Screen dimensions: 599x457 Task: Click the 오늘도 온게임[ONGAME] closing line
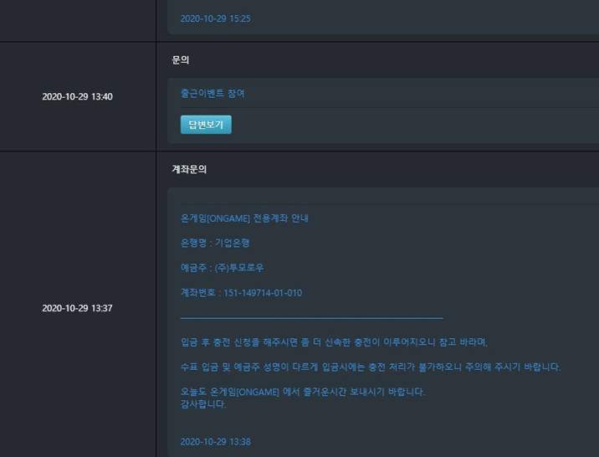click(302, 392)
